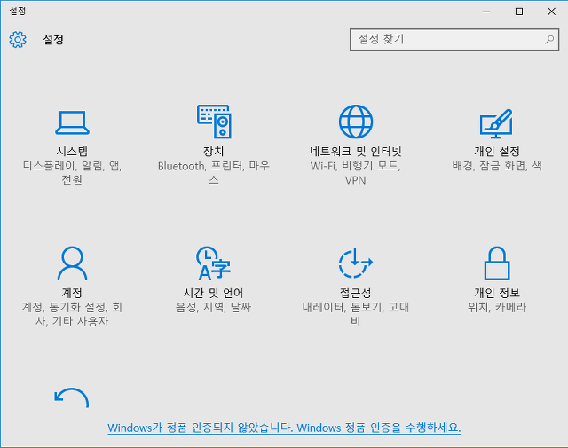Close the 설정 window

click(552, 12)
